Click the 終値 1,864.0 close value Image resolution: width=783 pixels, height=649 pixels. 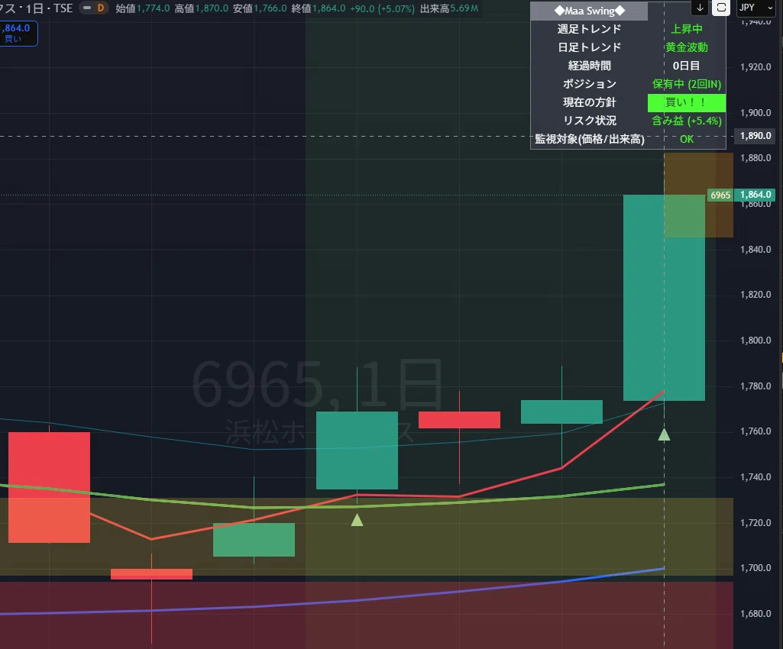pyautogui.click(x=319, y=8)
